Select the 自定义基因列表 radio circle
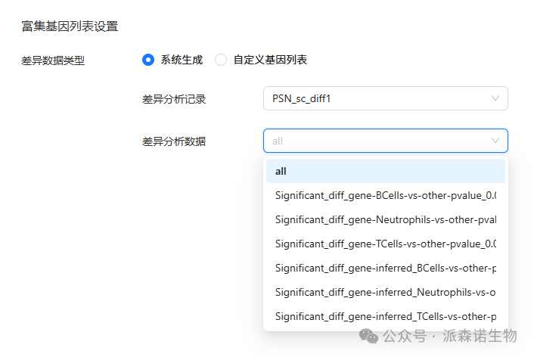 [221, 60]
